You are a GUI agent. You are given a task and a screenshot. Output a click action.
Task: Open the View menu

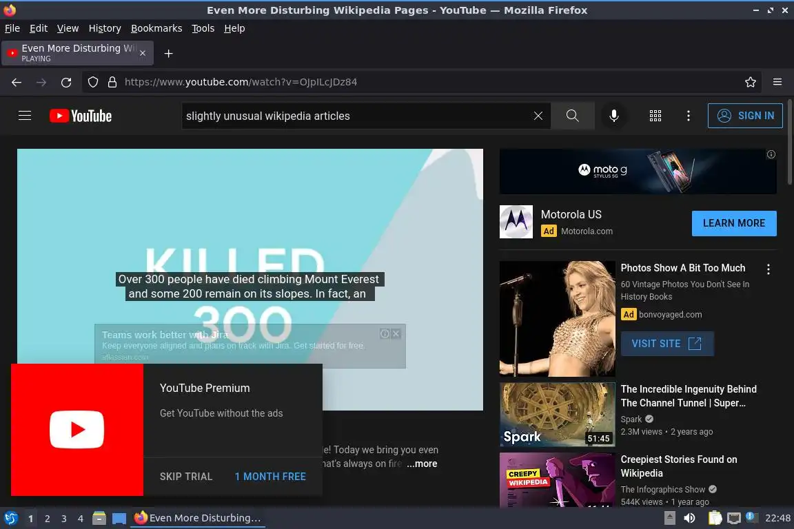(68, 28)
